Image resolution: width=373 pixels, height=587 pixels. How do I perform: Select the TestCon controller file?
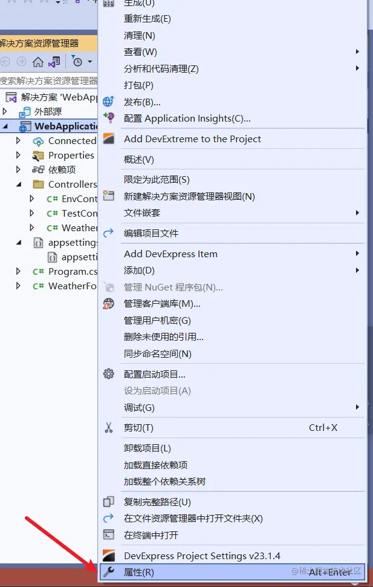[79, 214]
